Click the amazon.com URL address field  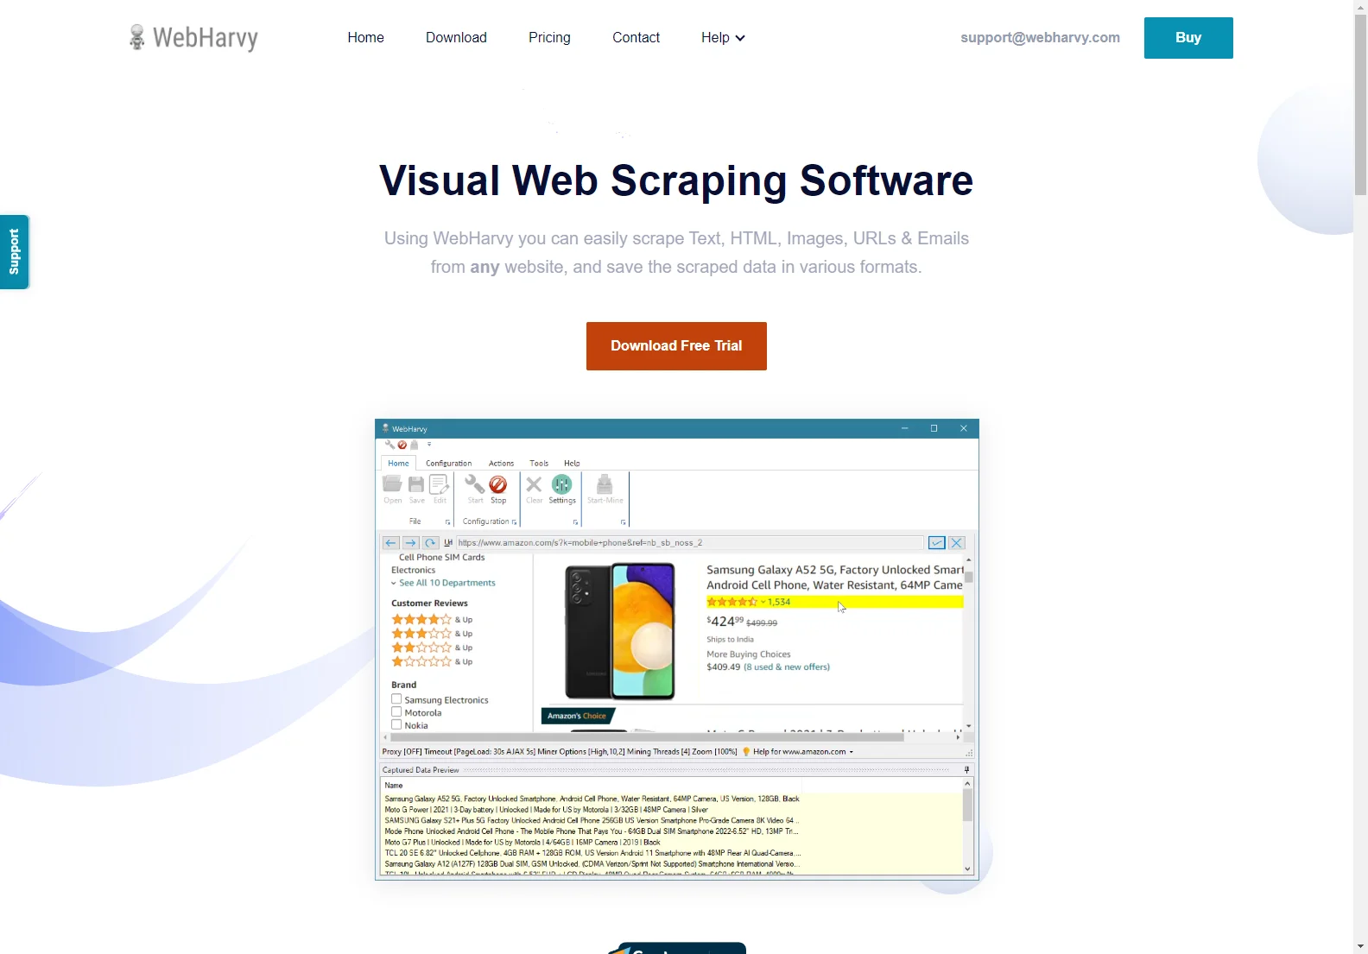tap(689, 543)
